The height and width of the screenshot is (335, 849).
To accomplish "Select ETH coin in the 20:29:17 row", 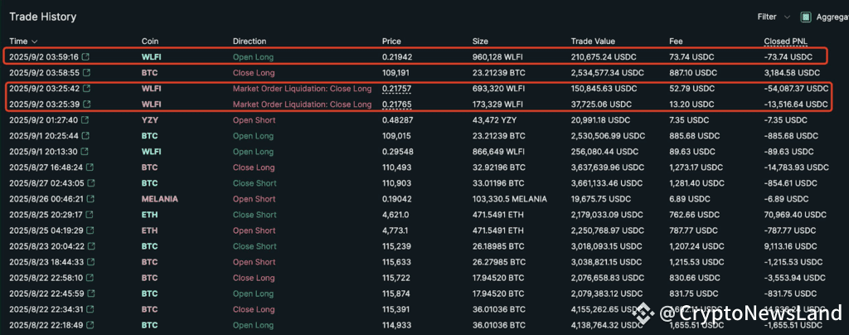I will [x=149, y=215].
